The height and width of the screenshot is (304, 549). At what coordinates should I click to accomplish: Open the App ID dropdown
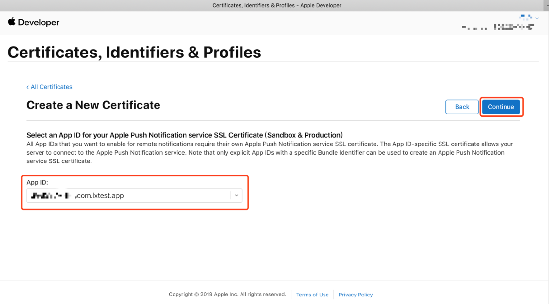tap(134, 195)
